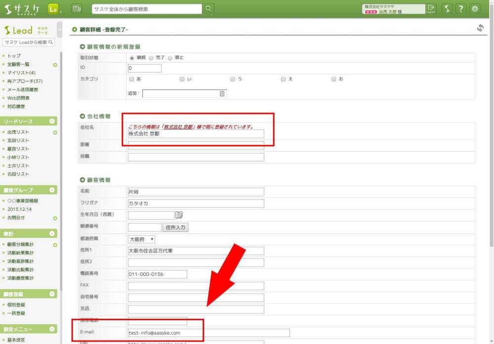Click the 住所入力 button
494x344 pixels.
coord(175,228)
